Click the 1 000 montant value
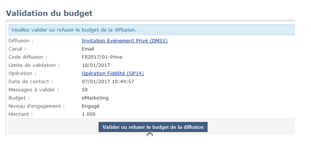 coord(88,114)
